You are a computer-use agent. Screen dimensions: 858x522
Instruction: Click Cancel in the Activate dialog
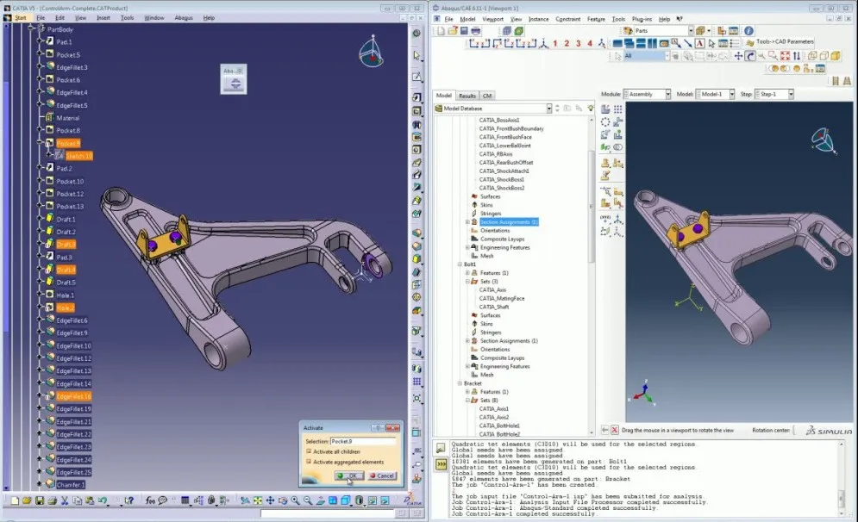tap(382, 475)
